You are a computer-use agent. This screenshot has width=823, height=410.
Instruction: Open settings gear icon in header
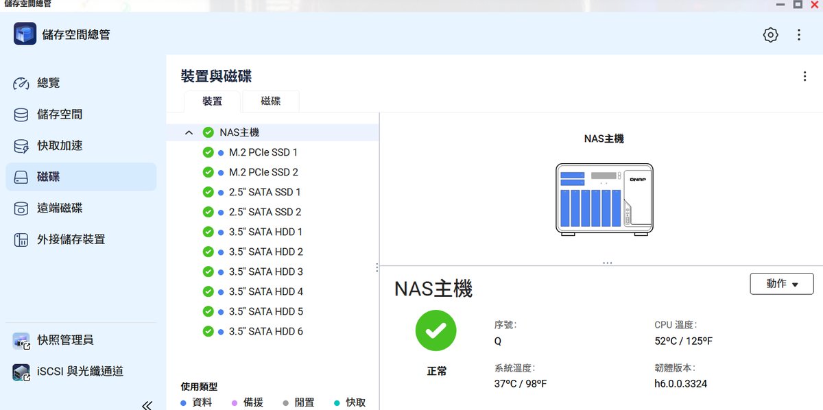771,35
